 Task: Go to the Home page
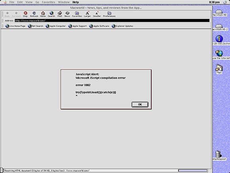(43, 14)
